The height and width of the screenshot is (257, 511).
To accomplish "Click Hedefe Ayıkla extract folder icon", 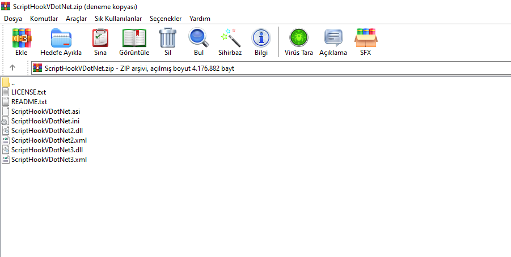I will [61, 38].
